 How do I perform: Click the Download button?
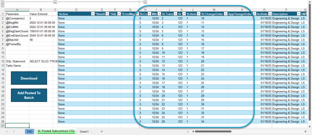pos(29,78)
